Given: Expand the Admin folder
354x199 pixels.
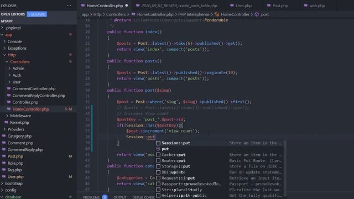Looking at the screenshot, I should tap(9, 69).
